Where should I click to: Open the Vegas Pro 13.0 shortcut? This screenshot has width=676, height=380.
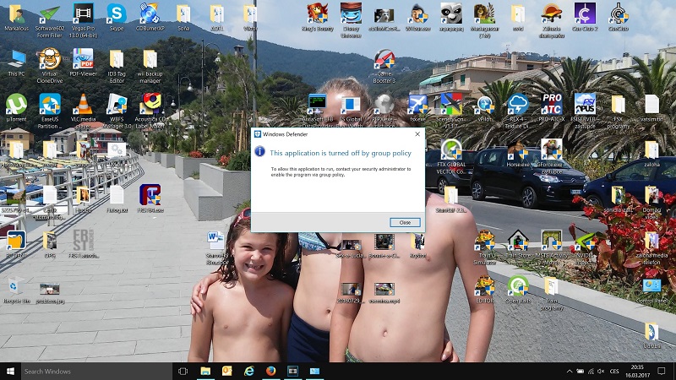pyautogui.click(x=83, y=14)
